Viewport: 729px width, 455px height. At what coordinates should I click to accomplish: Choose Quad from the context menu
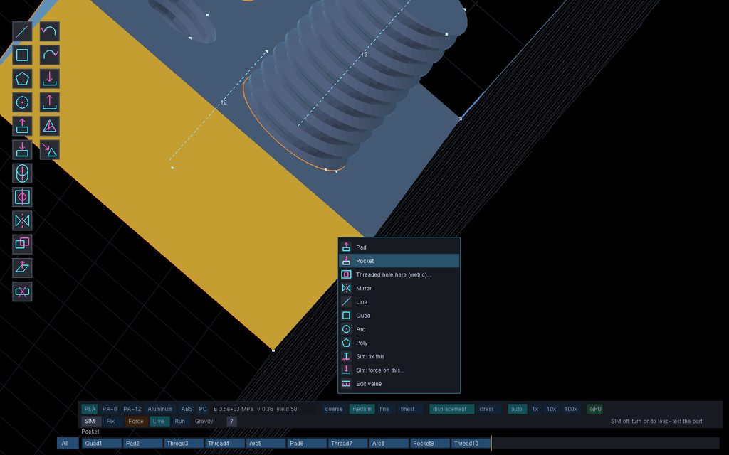click(399, 316)
